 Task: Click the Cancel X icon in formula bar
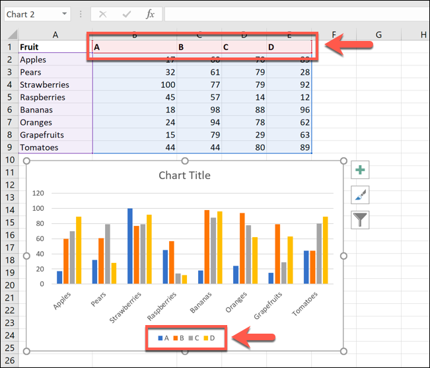click(x=102, y=14)
